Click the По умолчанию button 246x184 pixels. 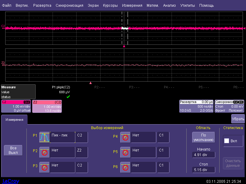click(x=203, y=137)
